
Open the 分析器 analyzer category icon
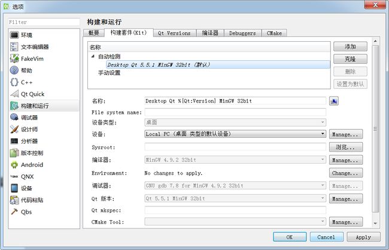(14, 141)
